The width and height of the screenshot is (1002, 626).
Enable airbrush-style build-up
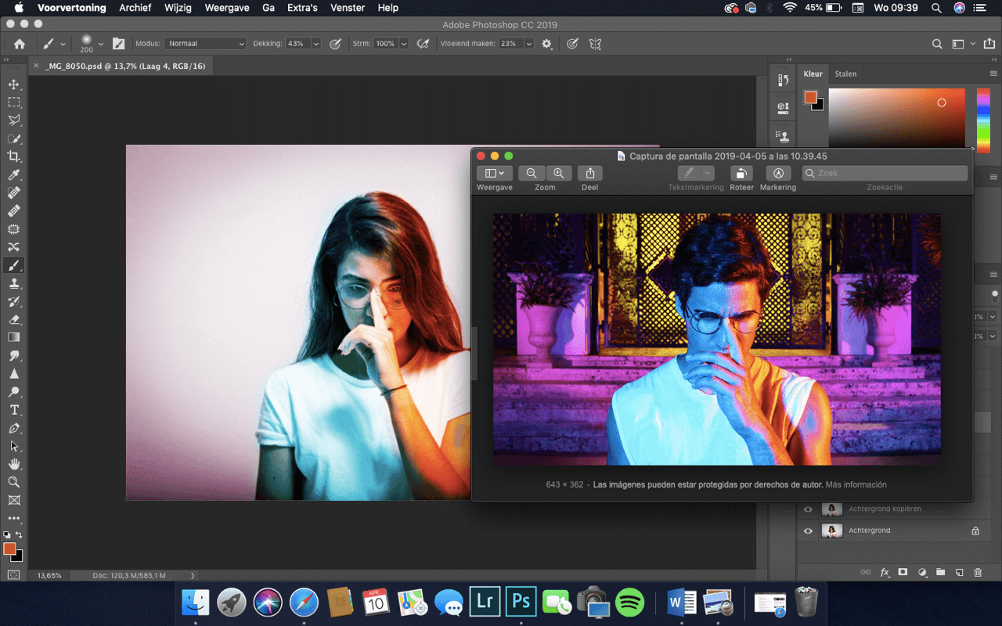(424, 44)
